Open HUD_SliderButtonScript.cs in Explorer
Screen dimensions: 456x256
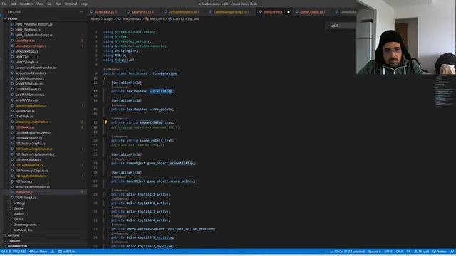[x=33, y=35]
